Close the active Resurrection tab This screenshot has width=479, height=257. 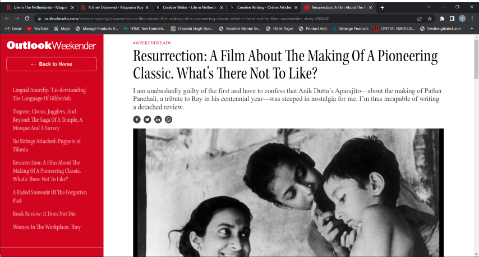[x=371, y=7]
